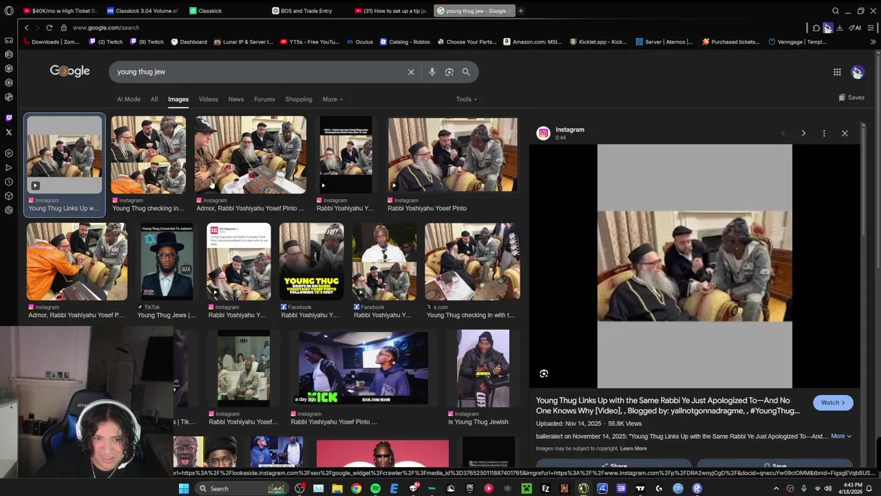Show more bookmarks with the chevron
This screenshot has height=496, width=881.
873,42
